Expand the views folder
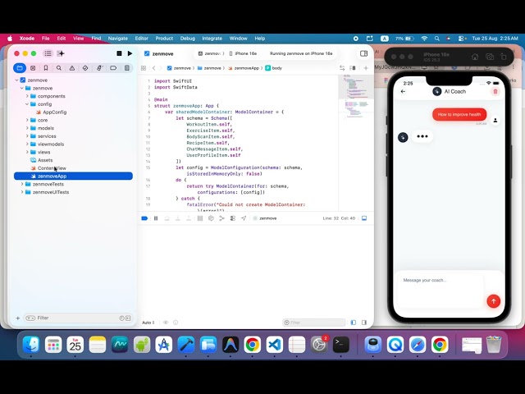The width and height of the screenshot is (525, 394). [x=27, y=152]
